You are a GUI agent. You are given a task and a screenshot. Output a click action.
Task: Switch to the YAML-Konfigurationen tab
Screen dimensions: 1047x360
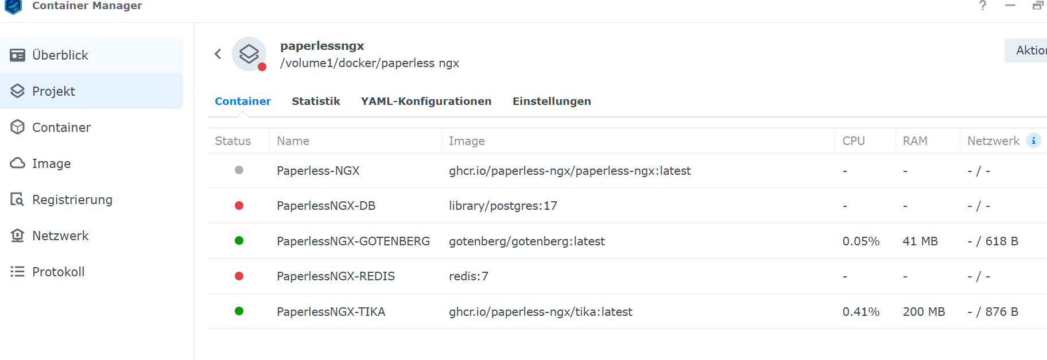(426, 101)
